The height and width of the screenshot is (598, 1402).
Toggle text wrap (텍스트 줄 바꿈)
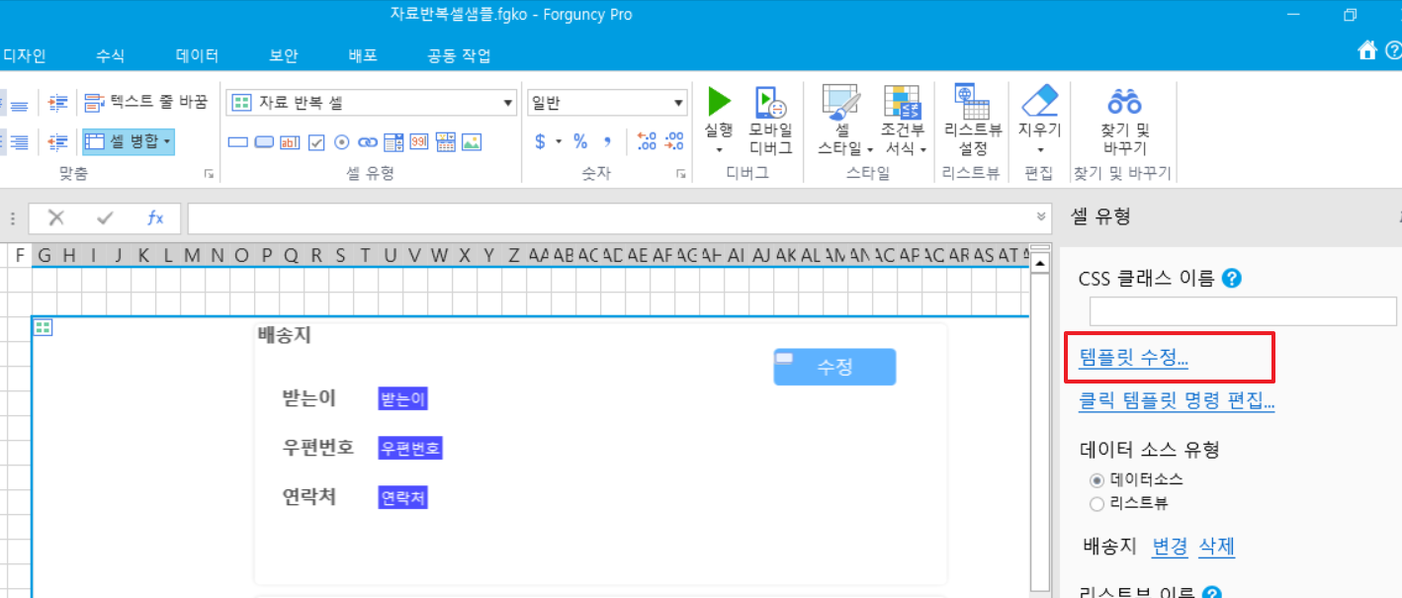click(146, 102)
